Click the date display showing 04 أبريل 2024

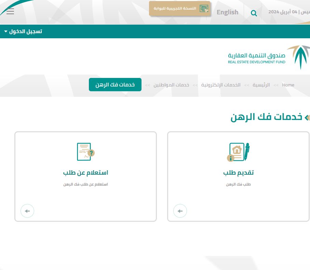tap(289, 11)
